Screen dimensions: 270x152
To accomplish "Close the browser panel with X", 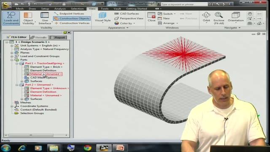I will tap(69, 33).
